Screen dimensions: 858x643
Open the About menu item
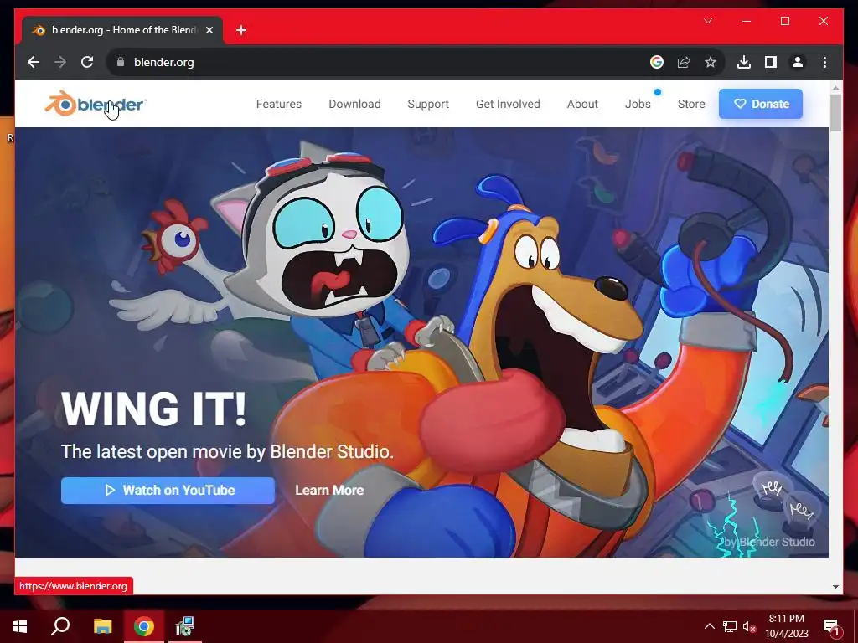tap(582, 104)
